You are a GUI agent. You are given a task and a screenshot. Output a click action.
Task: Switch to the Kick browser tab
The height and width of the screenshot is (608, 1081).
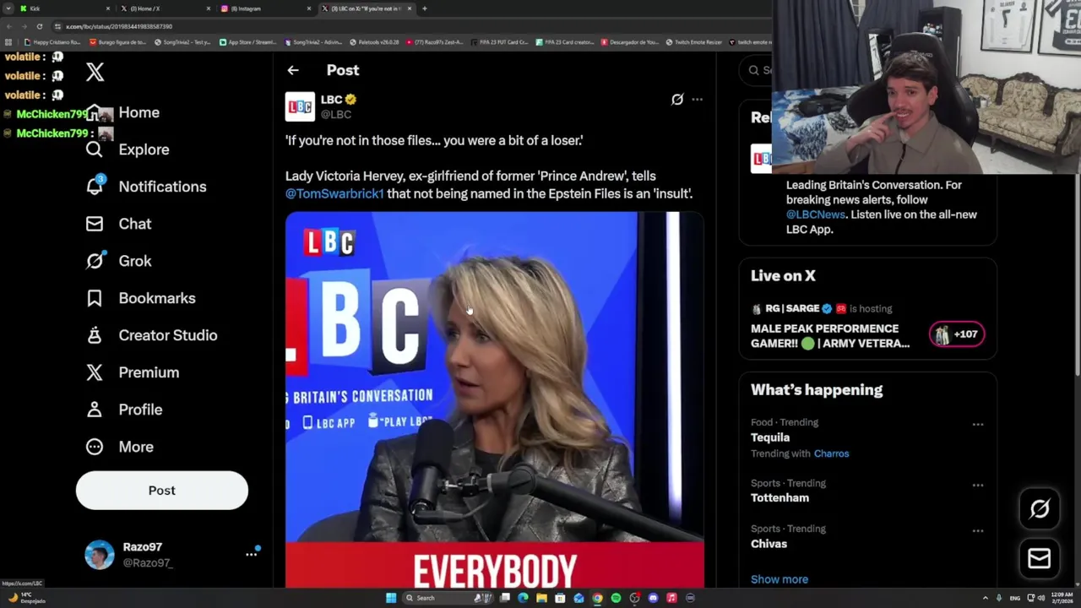66,8
